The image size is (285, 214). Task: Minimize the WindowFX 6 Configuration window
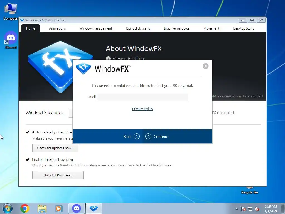pyautogui.click(x=243, y=20)
